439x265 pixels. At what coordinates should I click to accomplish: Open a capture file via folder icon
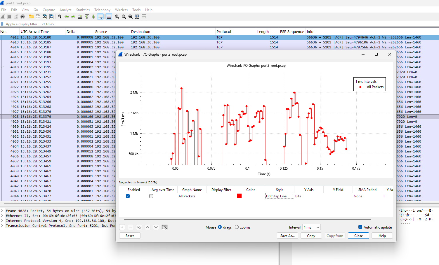[31, 17]
